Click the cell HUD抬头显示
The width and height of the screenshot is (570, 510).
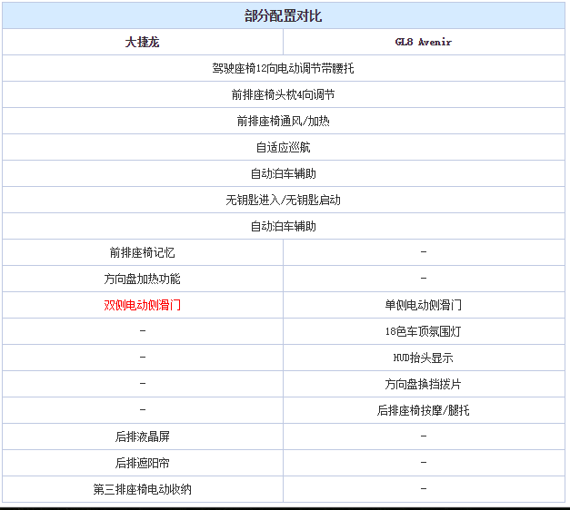click(424, 358)
